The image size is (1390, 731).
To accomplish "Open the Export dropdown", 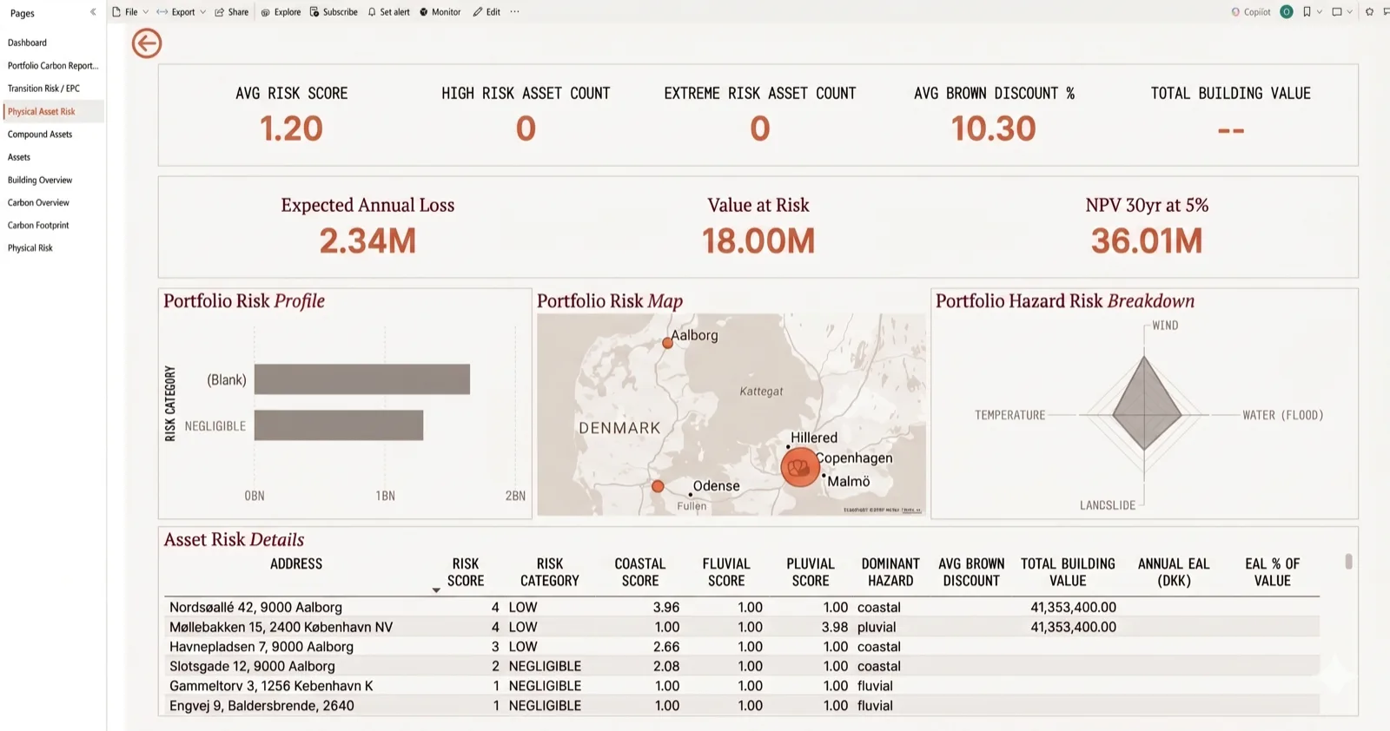I will 182,12.
